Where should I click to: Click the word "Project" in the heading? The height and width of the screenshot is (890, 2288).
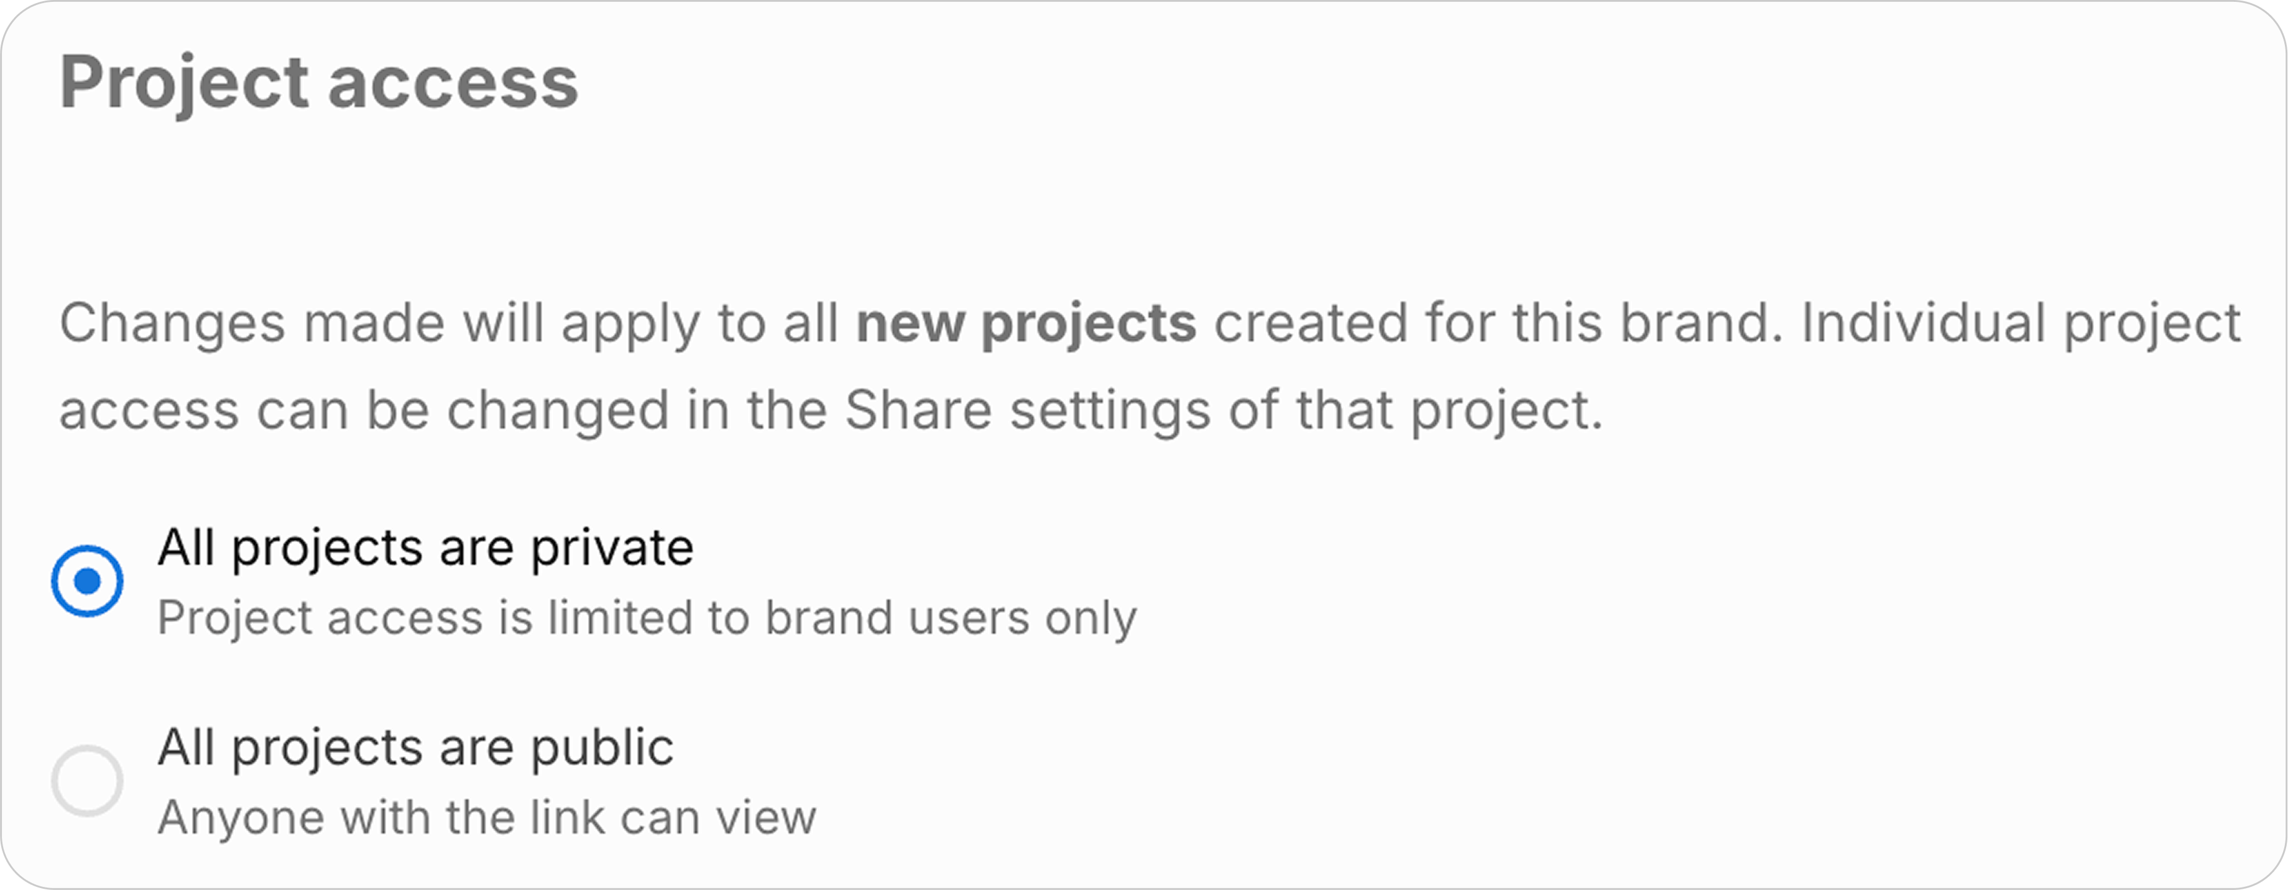(x=184, y=83)
